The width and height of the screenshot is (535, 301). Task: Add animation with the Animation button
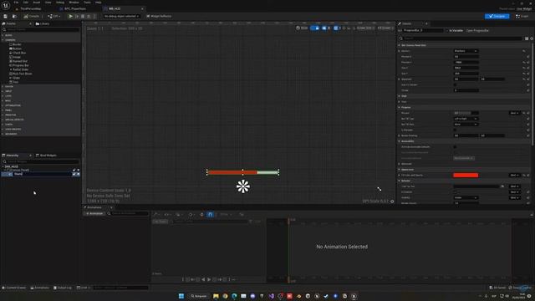[x=94, y=214]
